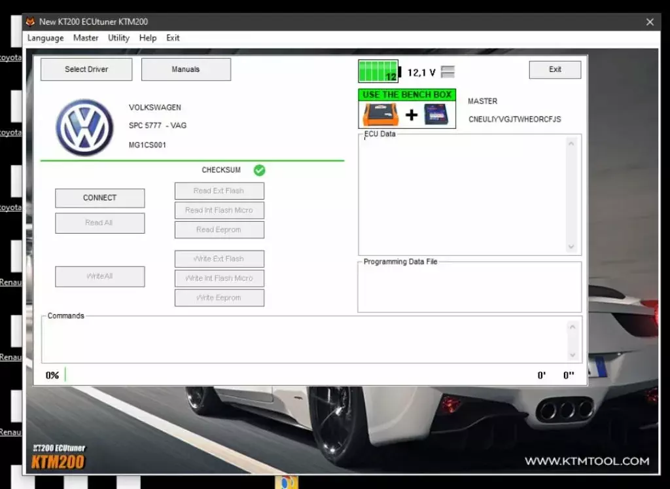This screenshot has height=489, width=670.
Task: Open the Master menu
Action: click(x=86, y=38)
